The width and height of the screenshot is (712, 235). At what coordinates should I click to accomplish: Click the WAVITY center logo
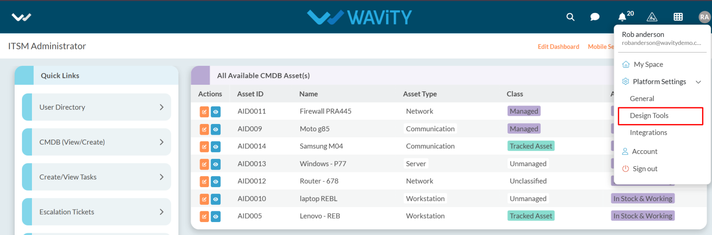coord(359,17)
